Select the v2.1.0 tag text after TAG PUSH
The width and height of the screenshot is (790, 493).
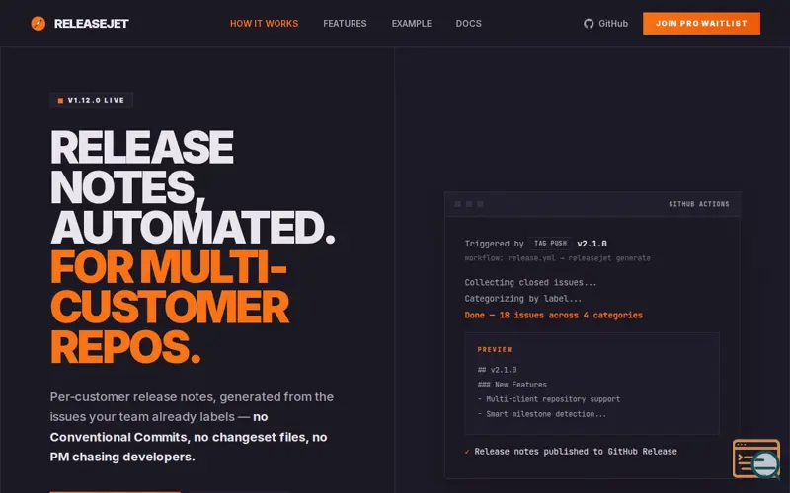coord(592,244)
